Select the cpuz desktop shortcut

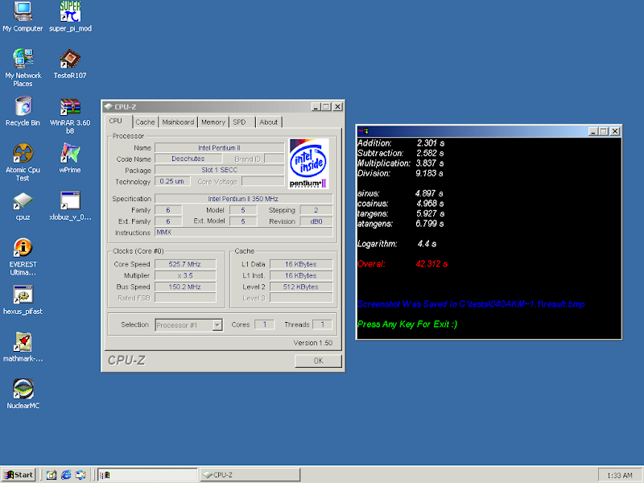click(23, 206)
